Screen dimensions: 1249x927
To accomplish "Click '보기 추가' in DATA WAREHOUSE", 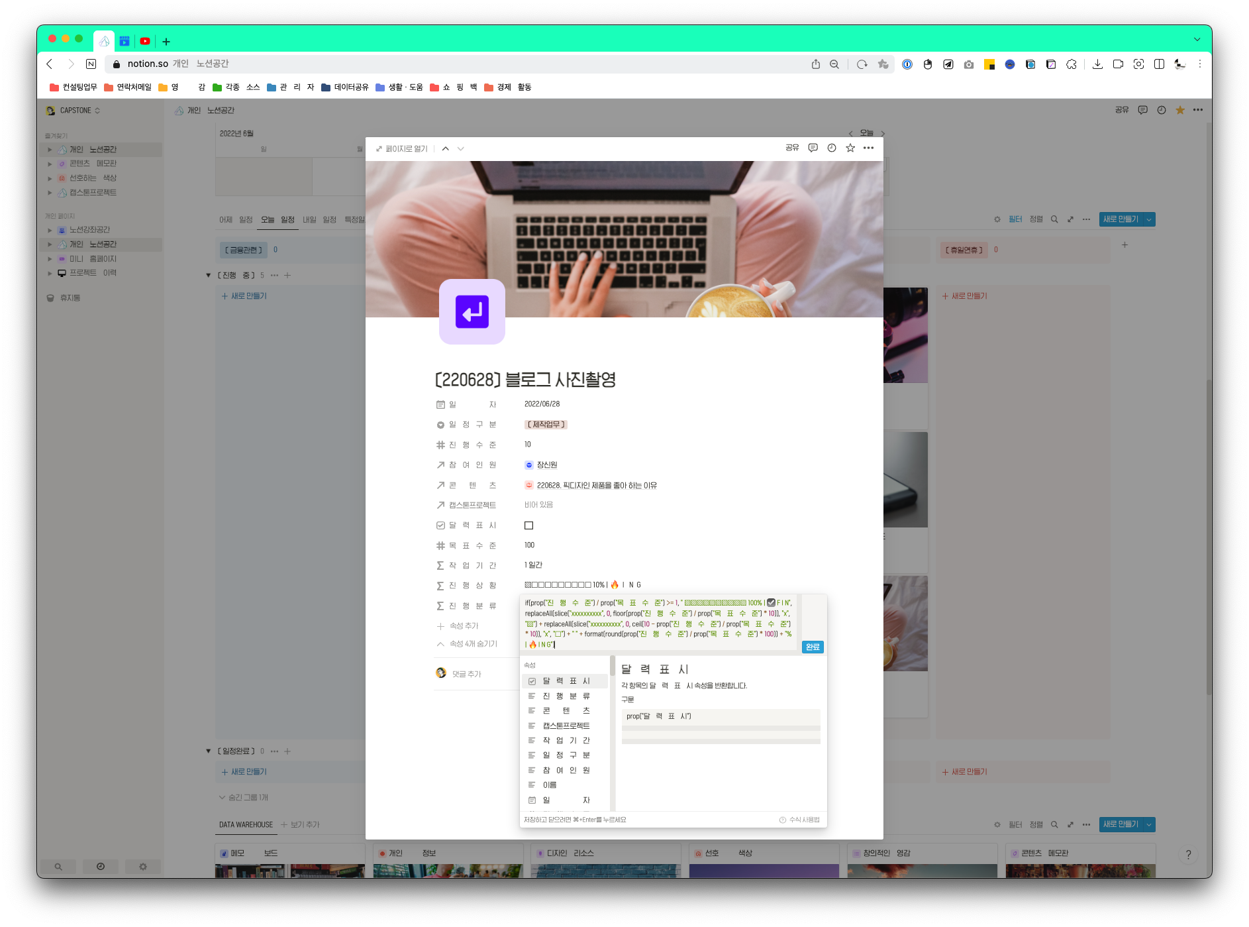I will coord(300,824).
